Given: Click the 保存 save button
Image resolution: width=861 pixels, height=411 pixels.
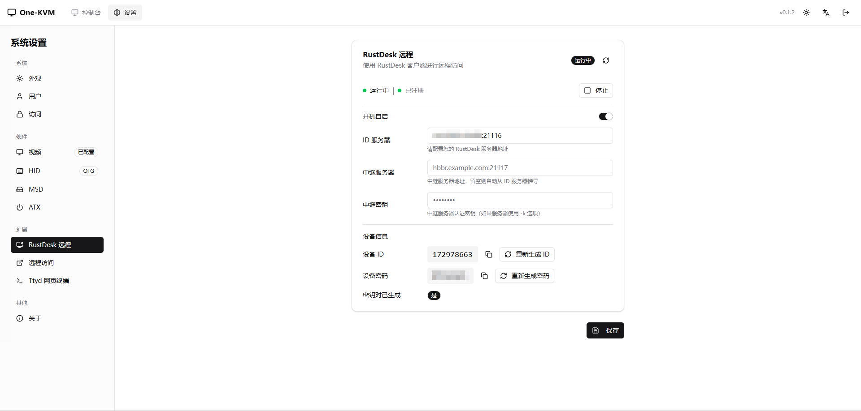Looking at the screenshot, I should (605, 330).
